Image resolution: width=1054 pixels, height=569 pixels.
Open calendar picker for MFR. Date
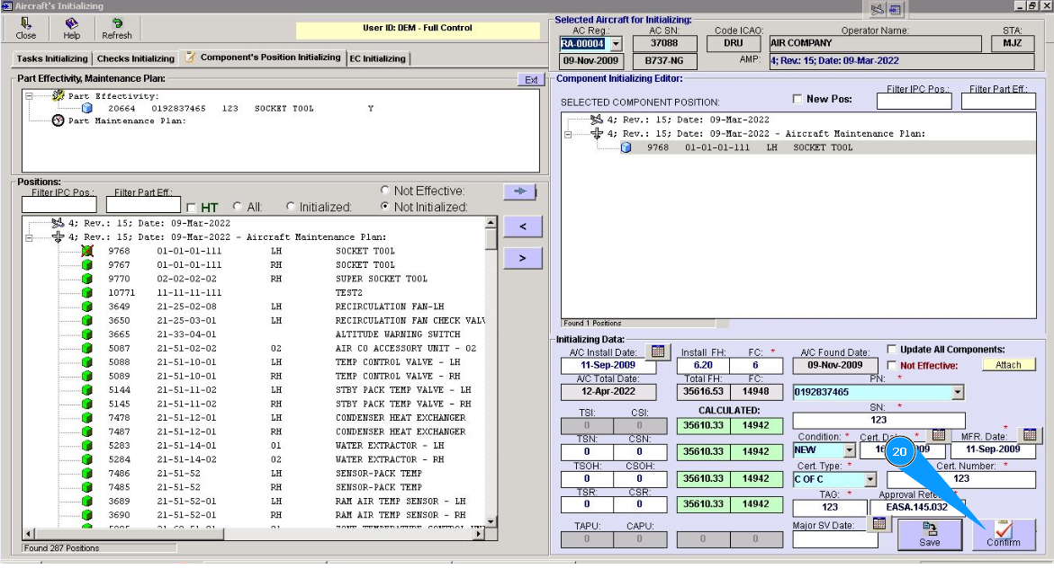(1030, 435)
